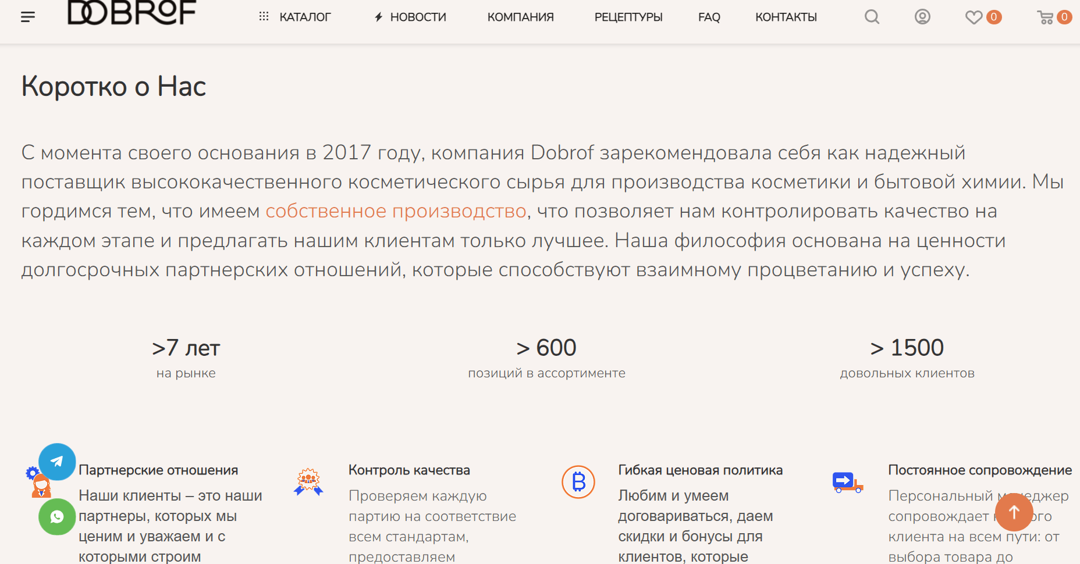Click the > 1500 statistic

tap(907, 348)
